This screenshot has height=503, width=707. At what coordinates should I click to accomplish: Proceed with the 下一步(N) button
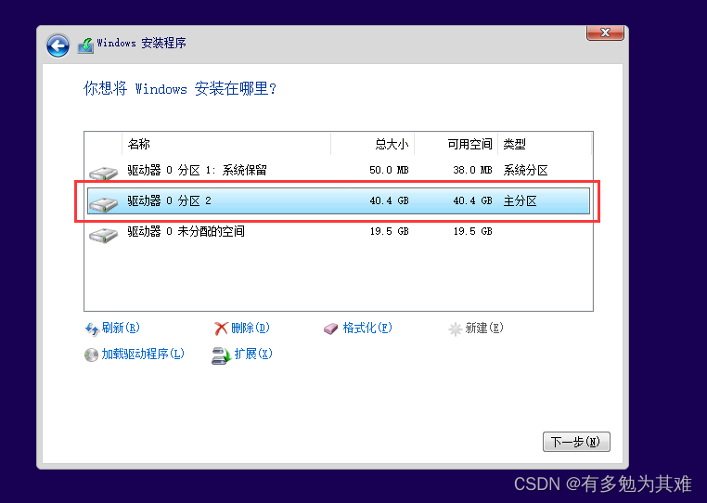click(x=576, y=442)
